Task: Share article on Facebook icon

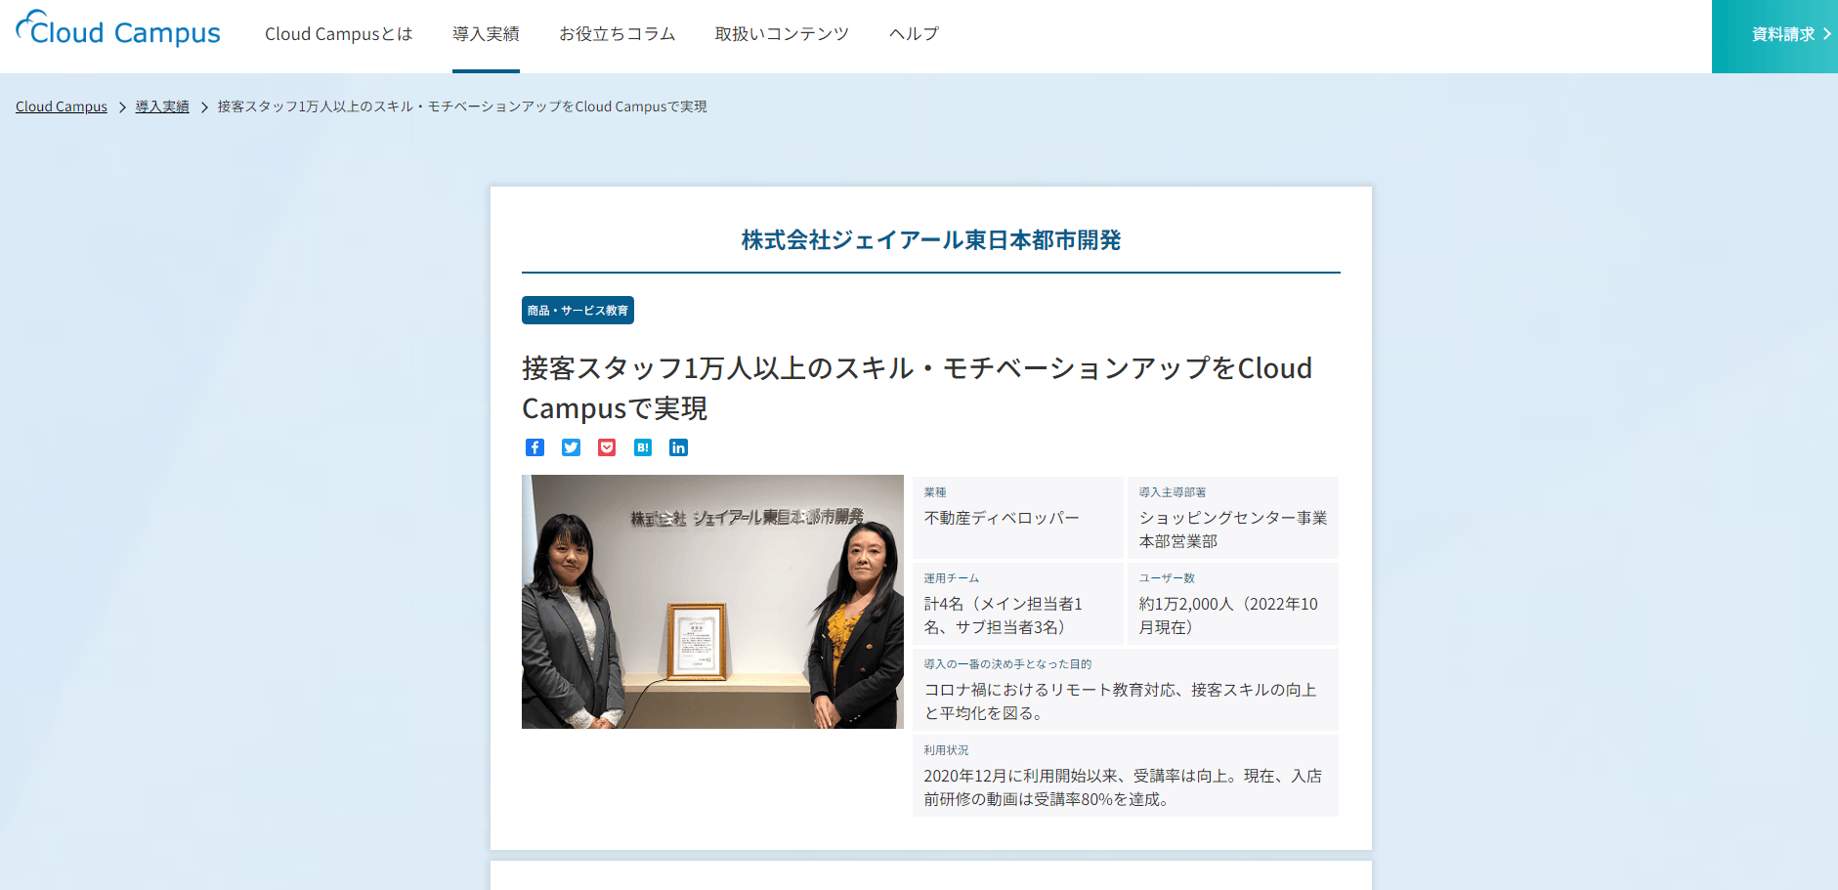Action: point(534,447)
